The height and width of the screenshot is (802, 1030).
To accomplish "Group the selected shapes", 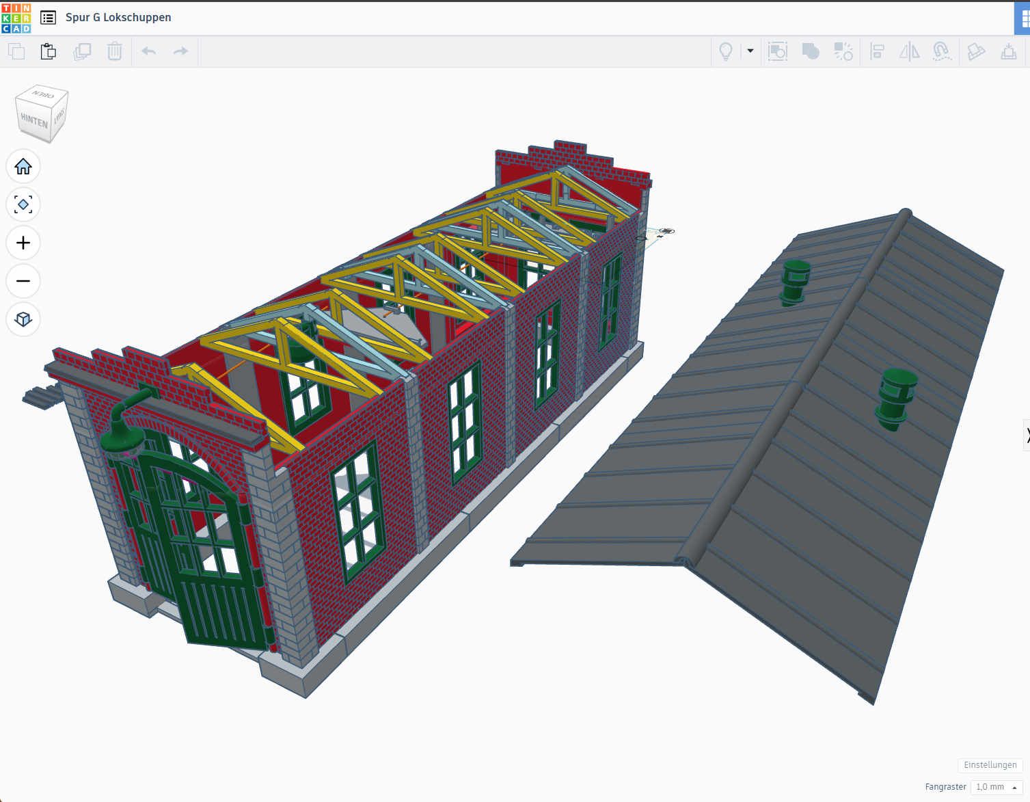I will 811,51.
